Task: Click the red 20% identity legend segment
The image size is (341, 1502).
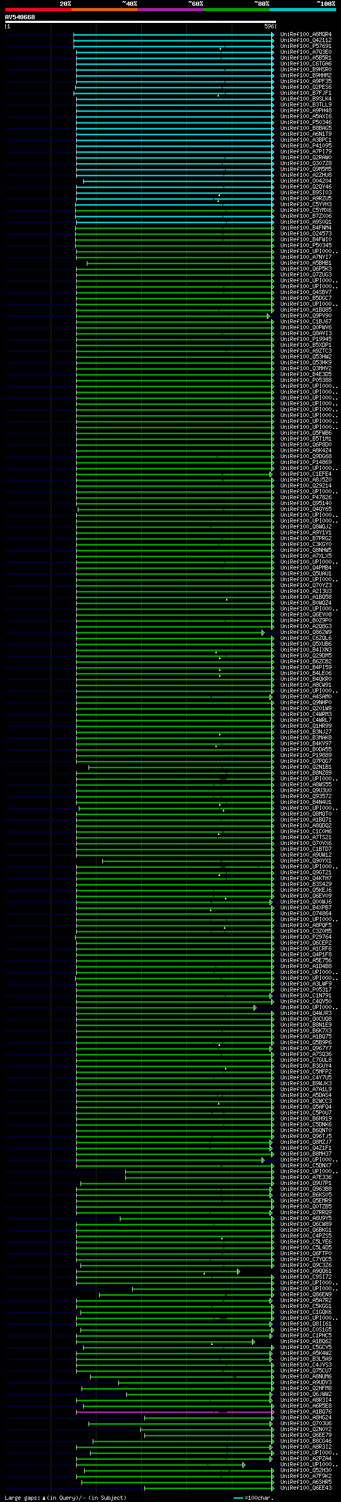Action: [x=38, y=10]
